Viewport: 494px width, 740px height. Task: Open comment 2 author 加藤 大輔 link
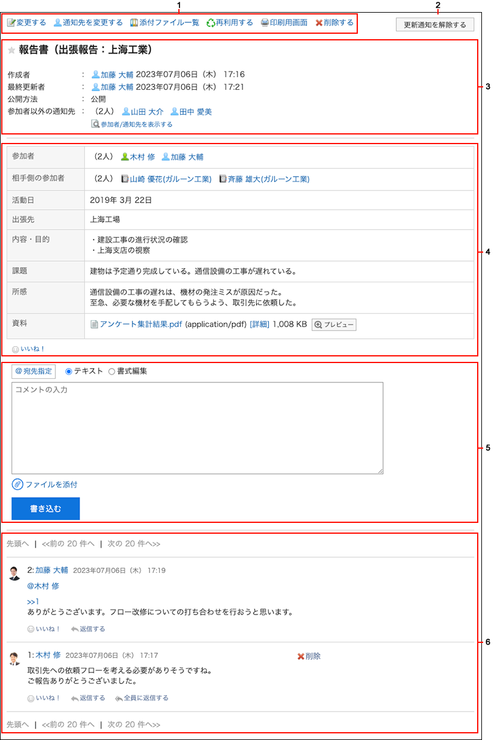[52, 570]
